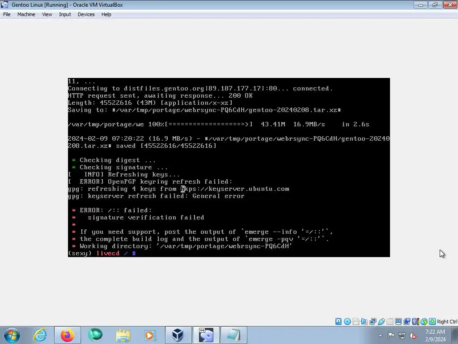Open the File menu
Screen dimensions: 458x344
[x=7, y=14]
